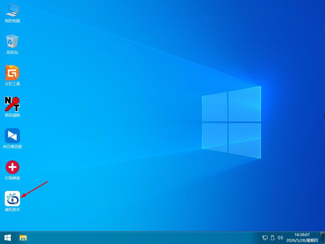Click the USB safely remove tray icon

pyautogui.click(x=273, y=238)
